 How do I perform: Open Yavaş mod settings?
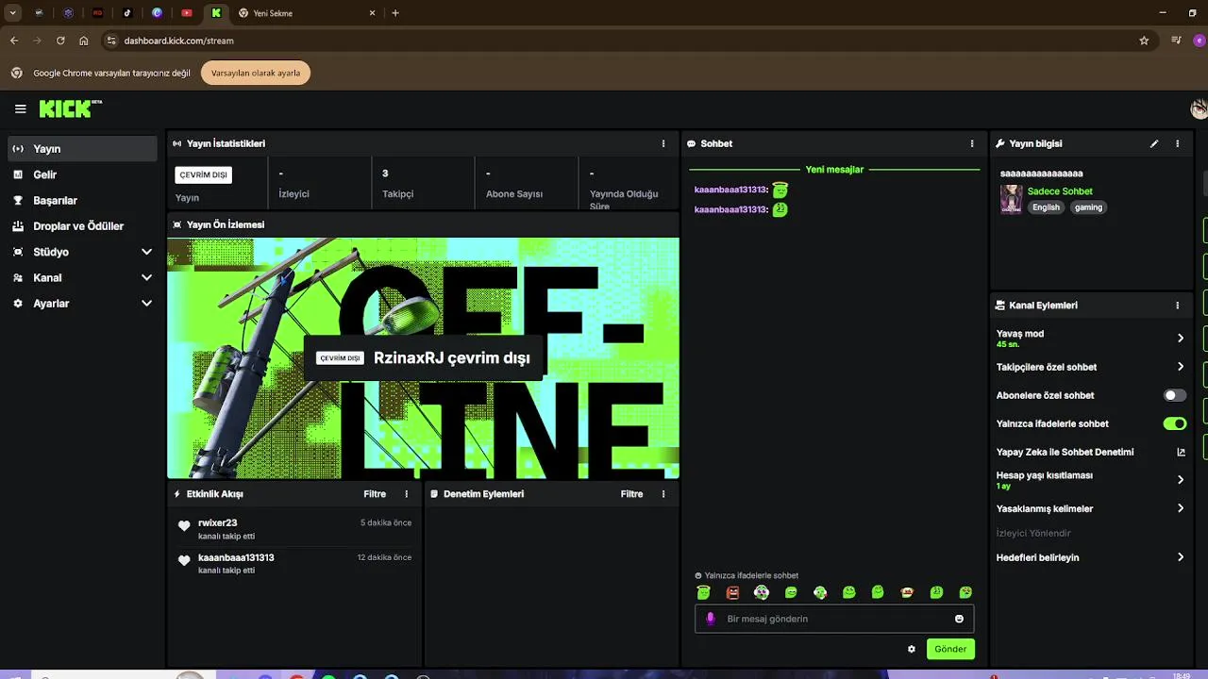(1091, 338)
